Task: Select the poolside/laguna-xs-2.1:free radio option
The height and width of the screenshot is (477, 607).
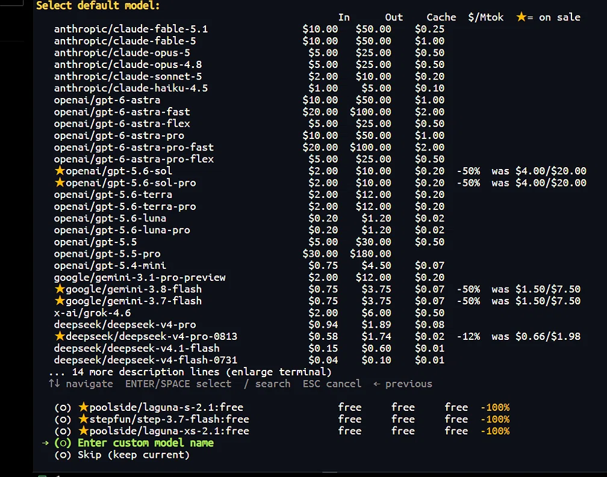Action: pyautogui.click(x=63, y=431)
